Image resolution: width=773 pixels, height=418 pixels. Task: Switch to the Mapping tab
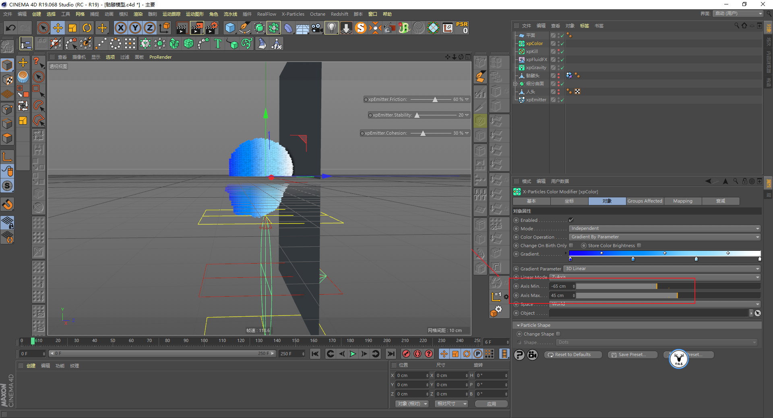pos(682,201)
